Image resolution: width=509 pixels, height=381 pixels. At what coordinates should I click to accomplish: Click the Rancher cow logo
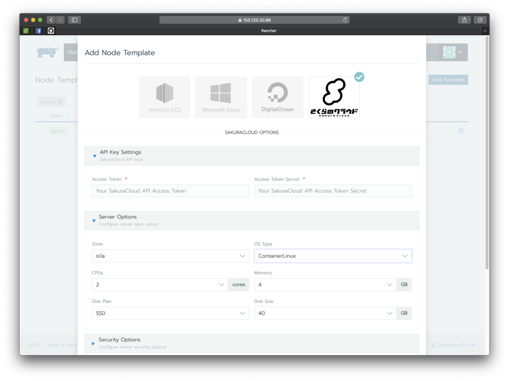point(47,52)
